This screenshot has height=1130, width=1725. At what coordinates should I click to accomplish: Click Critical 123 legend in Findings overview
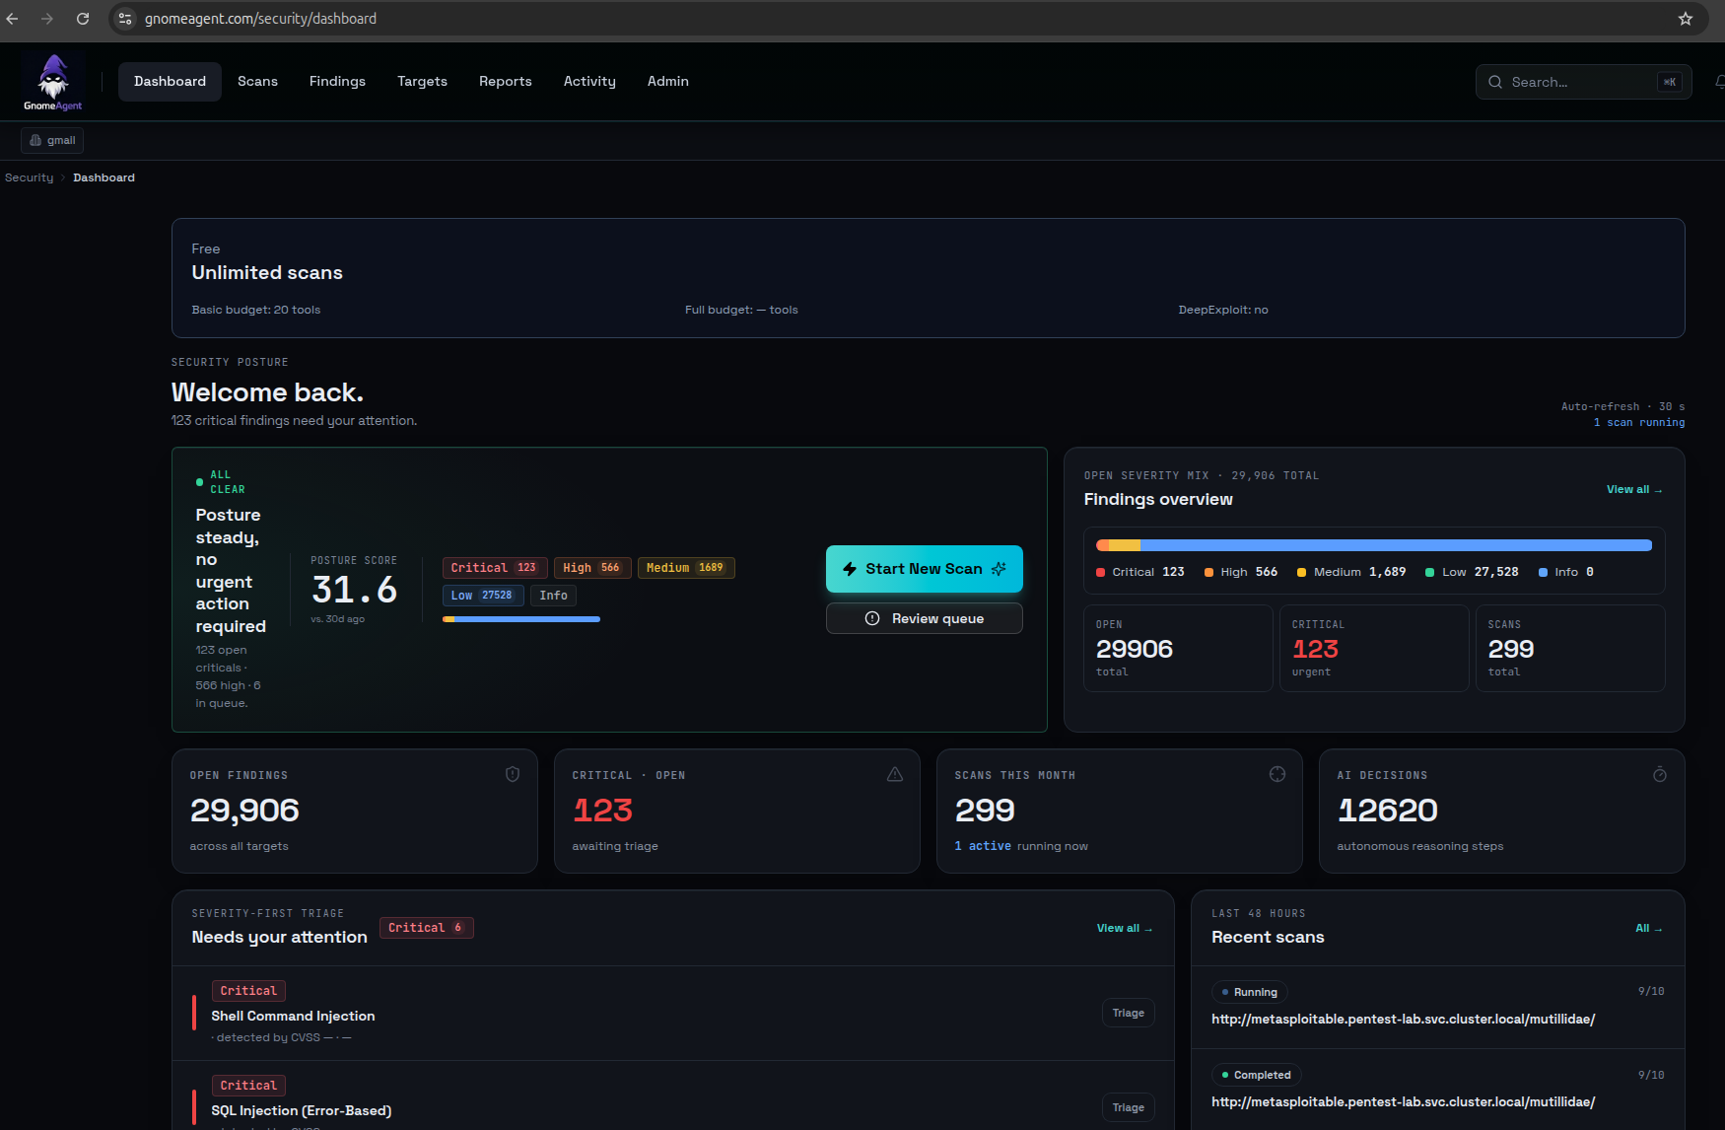tap(1139, 572)
